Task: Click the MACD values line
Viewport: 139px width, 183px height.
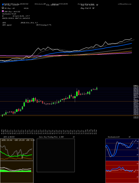Action: [16, 18]
